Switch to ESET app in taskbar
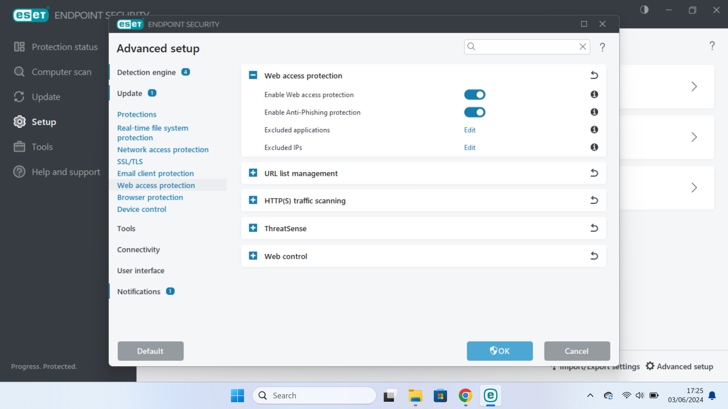Image resolution: width=728 pixels, height=409 pixels. [x=490, y=395]
